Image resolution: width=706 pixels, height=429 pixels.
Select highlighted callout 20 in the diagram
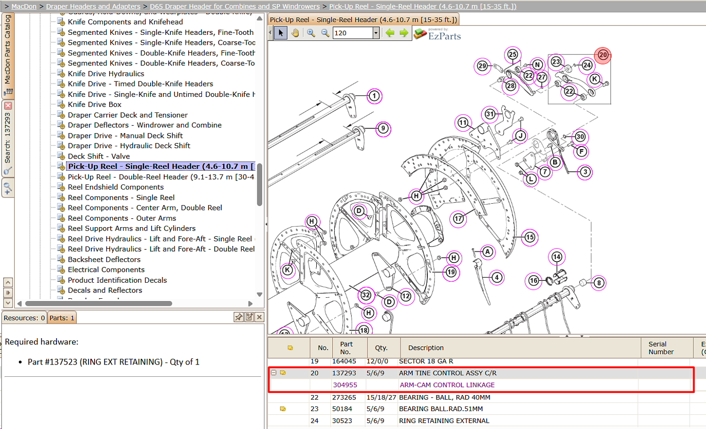(x=603, y=56)
